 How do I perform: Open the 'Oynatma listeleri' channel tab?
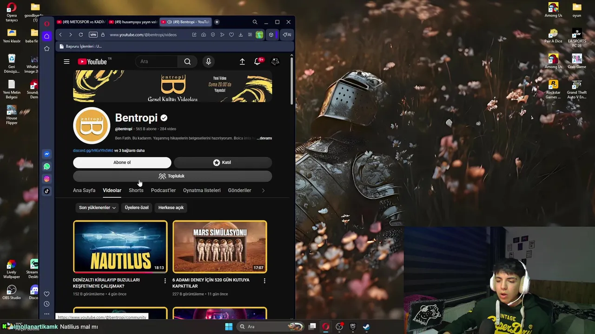point(202,190)
